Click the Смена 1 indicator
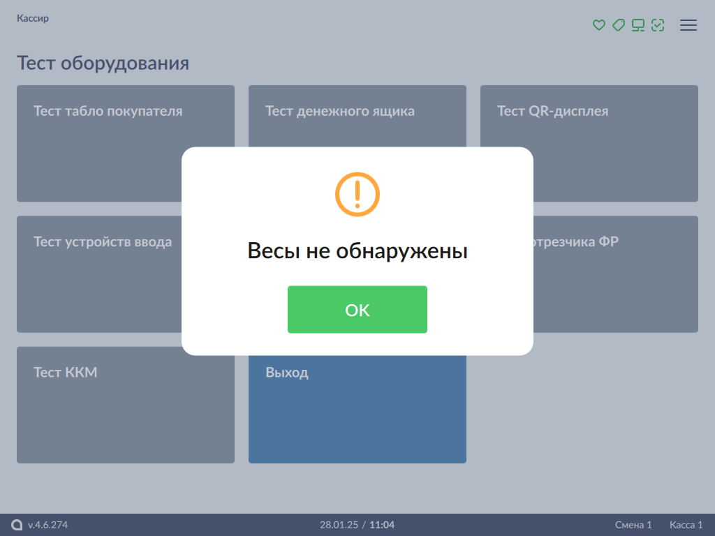Viewport: 715px width, 536px height. click(633, 525)
